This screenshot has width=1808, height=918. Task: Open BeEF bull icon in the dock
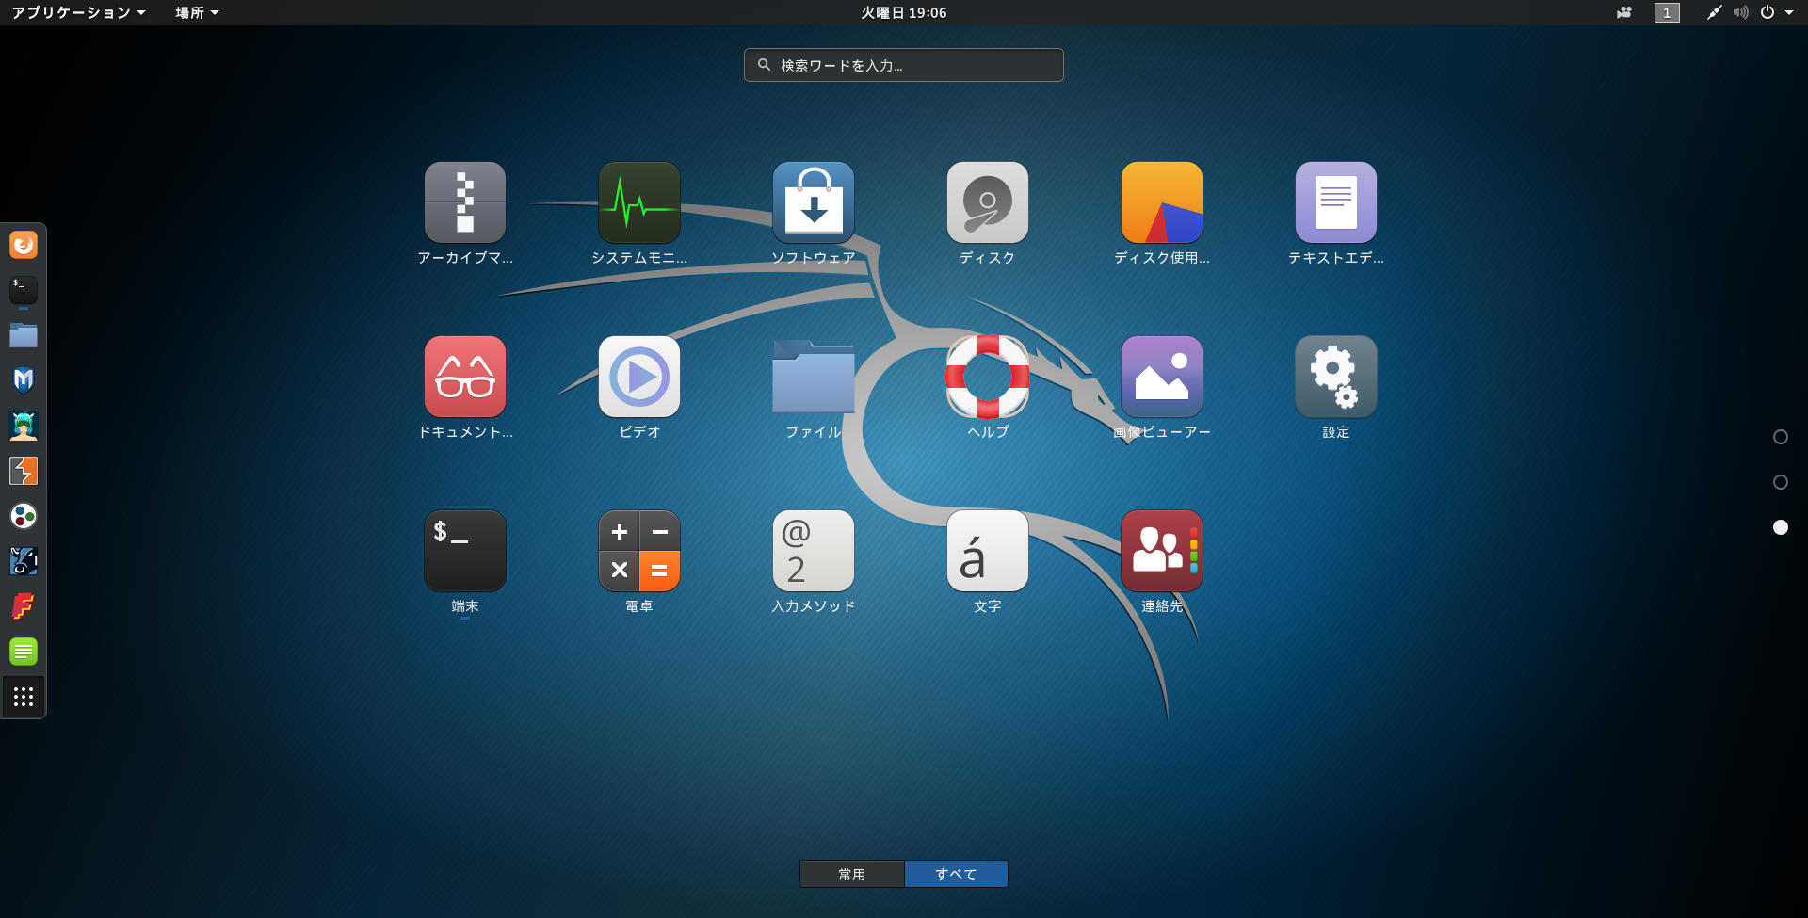[24, 561]
